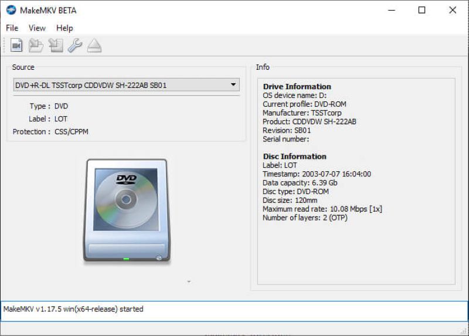469x336 pixels.
Task: Minimize the MakeMKV window
Action: 390,10
